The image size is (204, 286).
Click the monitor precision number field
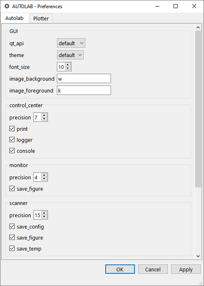click(x=37, y=177)
